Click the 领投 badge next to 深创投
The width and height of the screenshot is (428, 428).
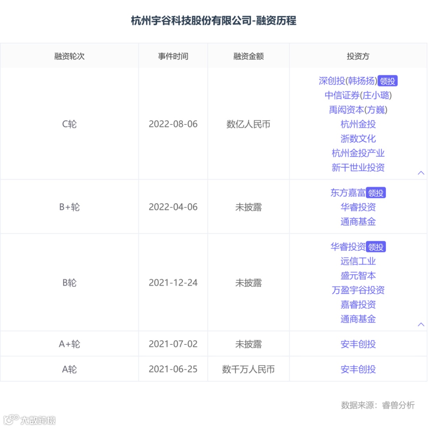click(x=388, y=81)
